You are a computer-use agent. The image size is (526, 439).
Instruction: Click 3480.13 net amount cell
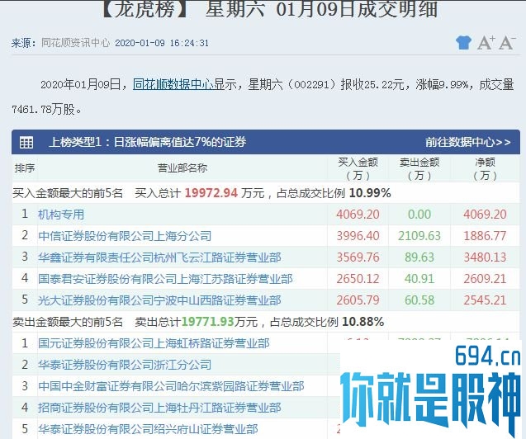[485, 257]
